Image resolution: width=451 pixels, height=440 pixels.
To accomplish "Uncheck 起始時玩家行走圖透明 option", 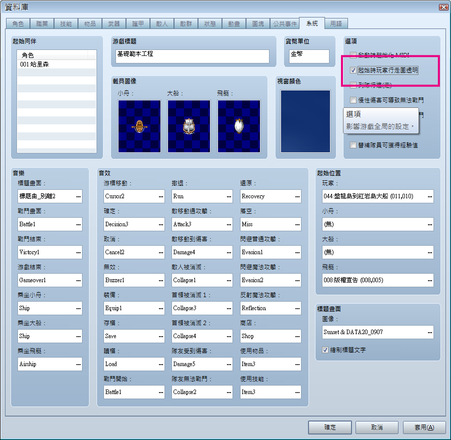I will (353, 70).
